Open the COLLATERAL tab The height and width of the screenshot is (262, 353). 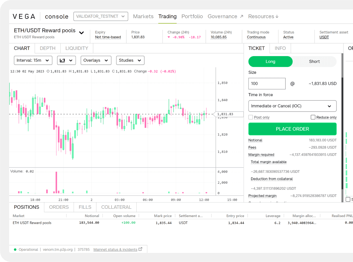click(x=116, y=207)
